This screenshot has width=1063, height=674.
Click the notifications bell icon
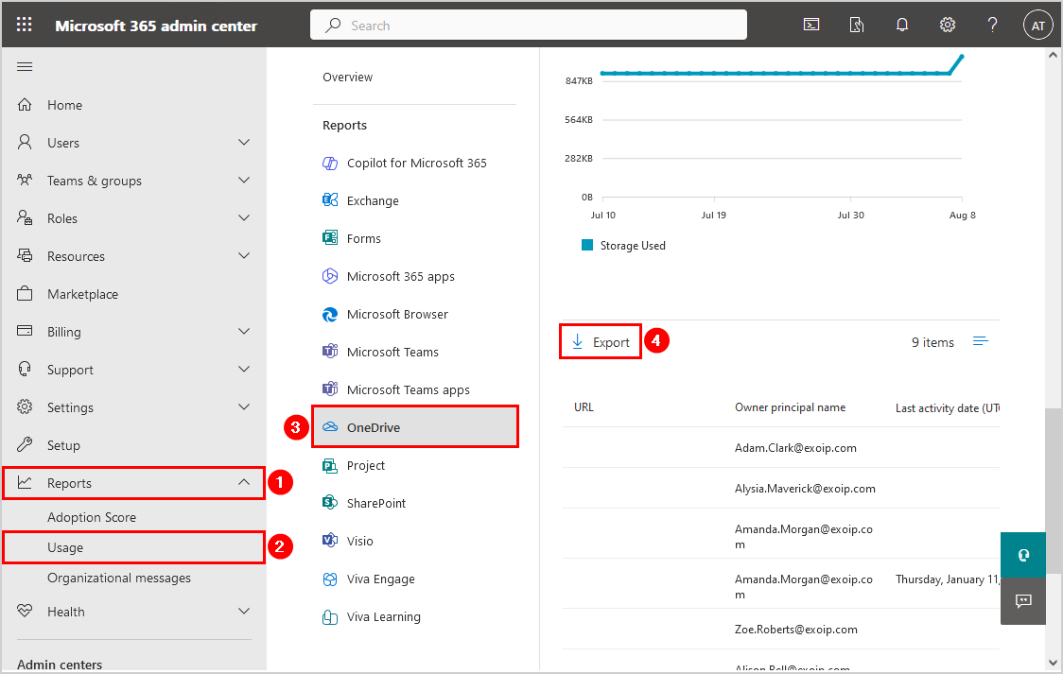coord(902,26)
